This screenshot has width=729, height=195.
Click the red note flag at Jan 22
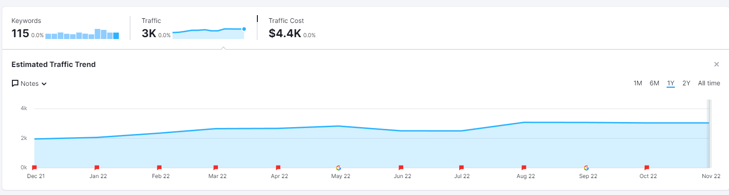tap(97, 167)
